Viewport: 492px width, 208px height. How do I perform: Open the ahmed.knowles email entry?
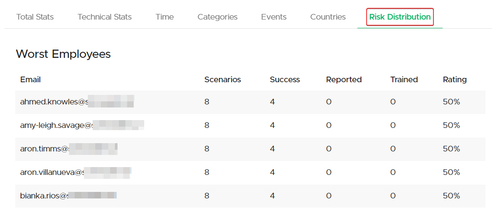(76, 102)
